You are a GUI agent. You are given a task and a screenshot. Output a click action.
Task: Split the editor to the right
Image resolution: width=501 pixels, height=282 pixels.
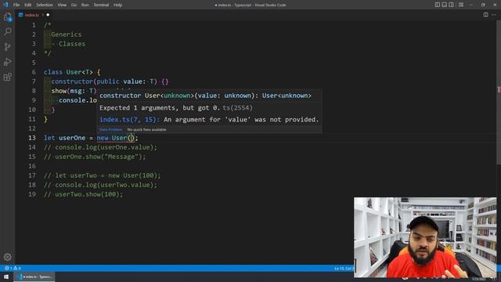click(485, 15)
